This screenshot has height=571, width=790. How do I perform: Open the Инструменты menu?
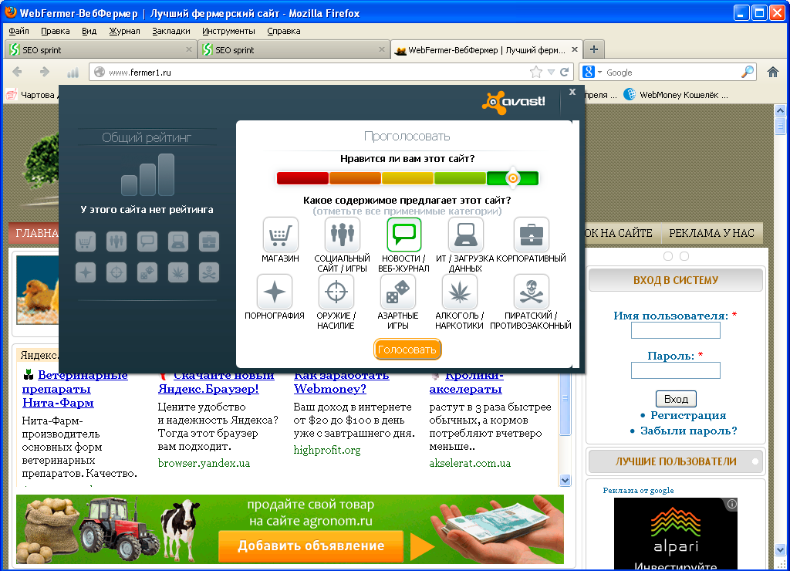(x=228, y=31)
